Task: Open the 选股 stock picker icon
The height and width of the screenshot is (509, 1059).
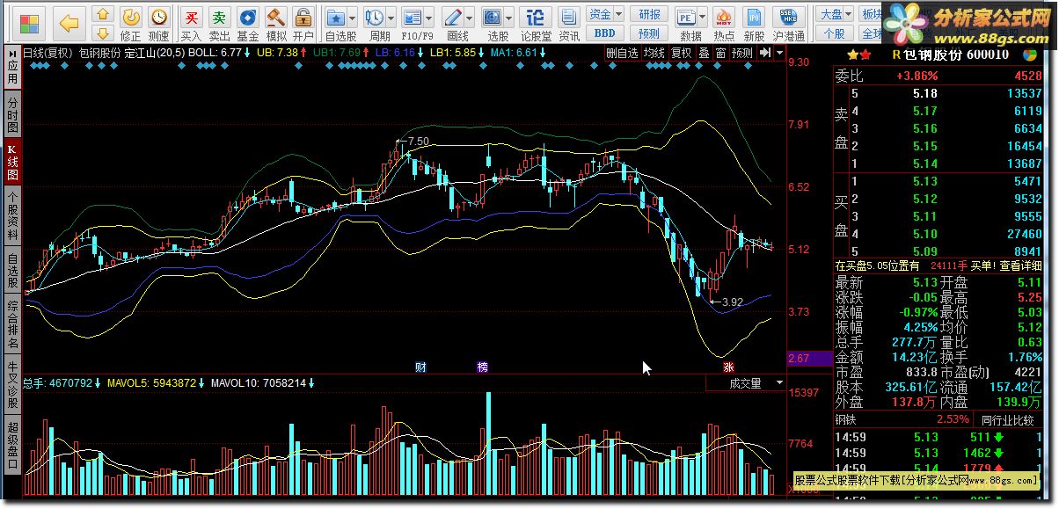Action: 493,18
